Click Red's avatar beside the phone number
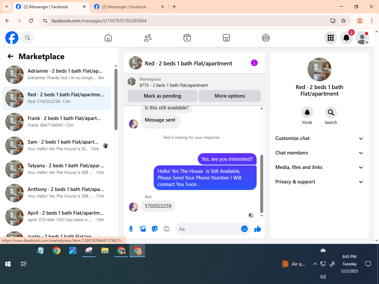The height and width of the screenshot is (284, 379). pos(134,207)
